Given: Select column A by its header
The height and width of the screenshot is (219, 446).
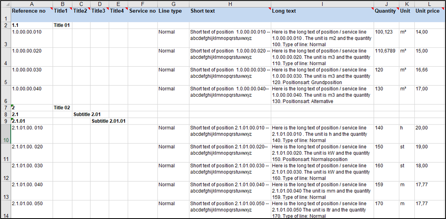Looking at the screenshot, I should pyautogui.click(x=32, y=4).
